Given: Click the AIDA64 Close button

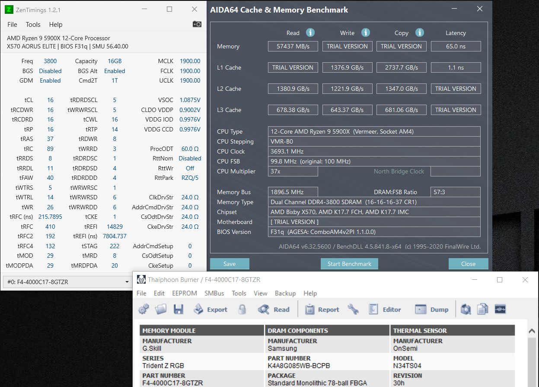Looking at the screenshot, I should (x=468, y=264).
